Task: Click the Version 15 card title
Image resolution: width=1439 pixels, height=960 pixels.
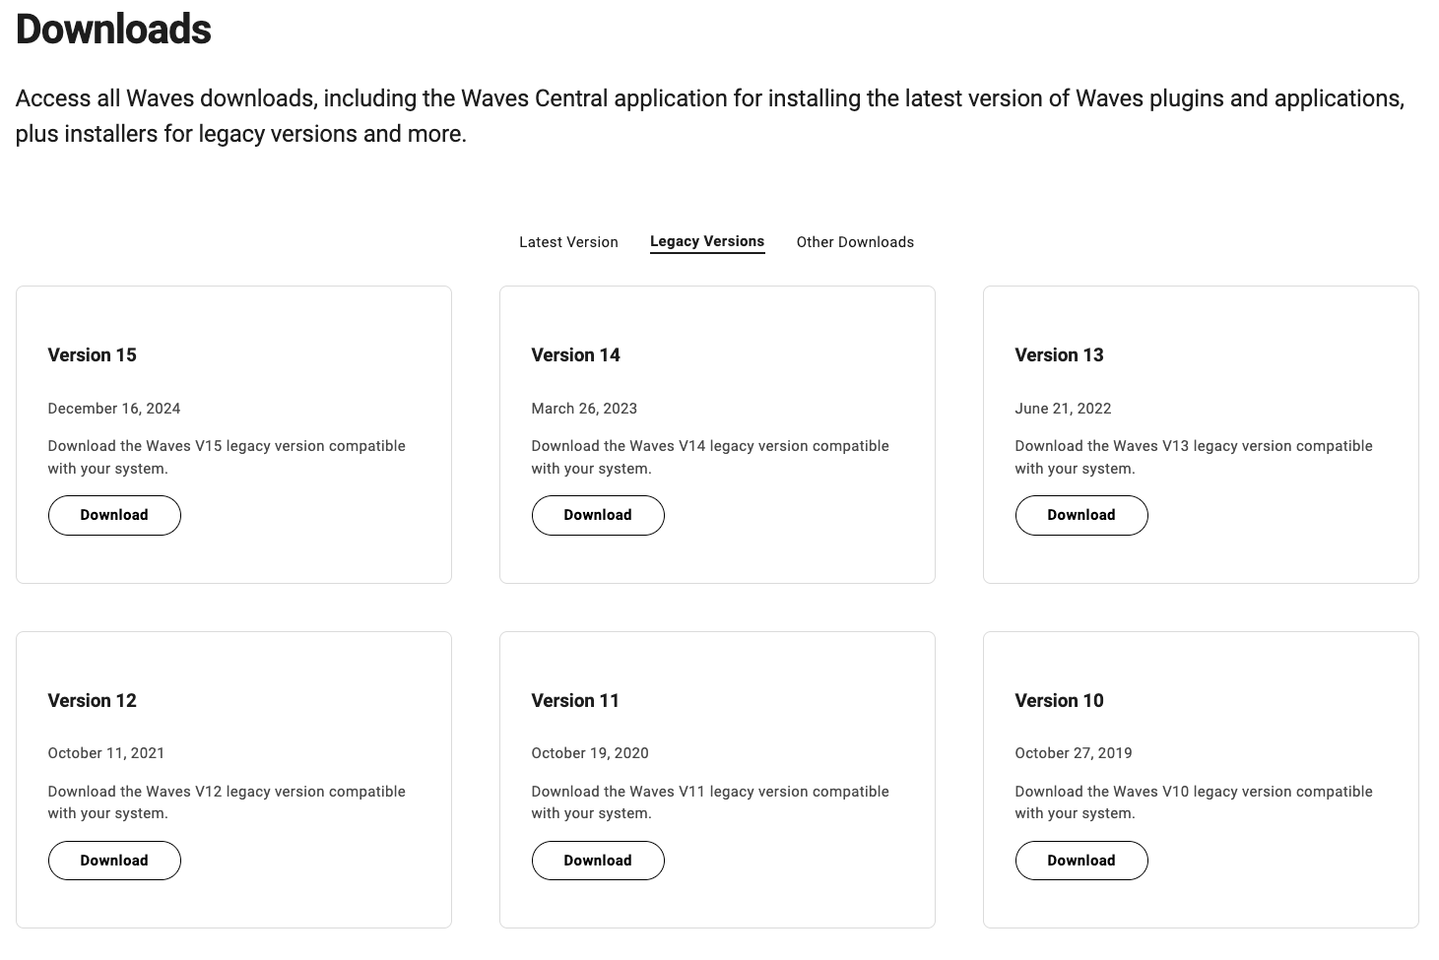Action: 93,355
